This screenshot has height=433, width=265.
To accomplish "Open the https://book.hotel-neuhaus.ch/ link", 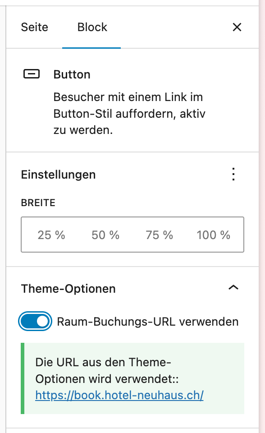I will click(119, 395).
